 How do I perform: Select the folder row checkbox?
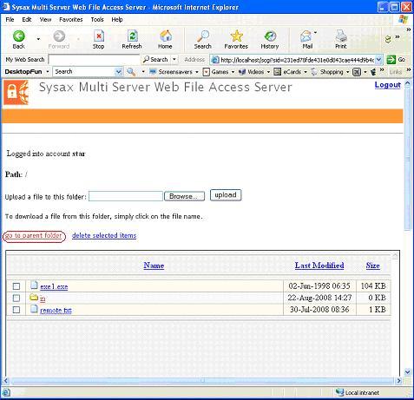(16, 298)
